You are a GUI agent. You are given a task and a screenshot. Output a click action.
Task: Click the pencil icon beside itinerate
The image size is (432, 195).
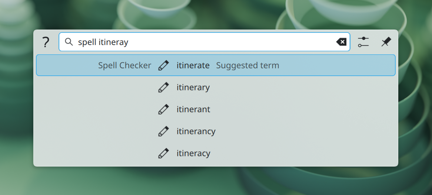(163, 65)
